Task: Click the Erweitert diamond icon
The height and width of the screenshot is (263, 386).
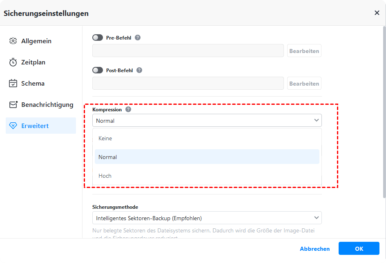Action: click(13, 126)
